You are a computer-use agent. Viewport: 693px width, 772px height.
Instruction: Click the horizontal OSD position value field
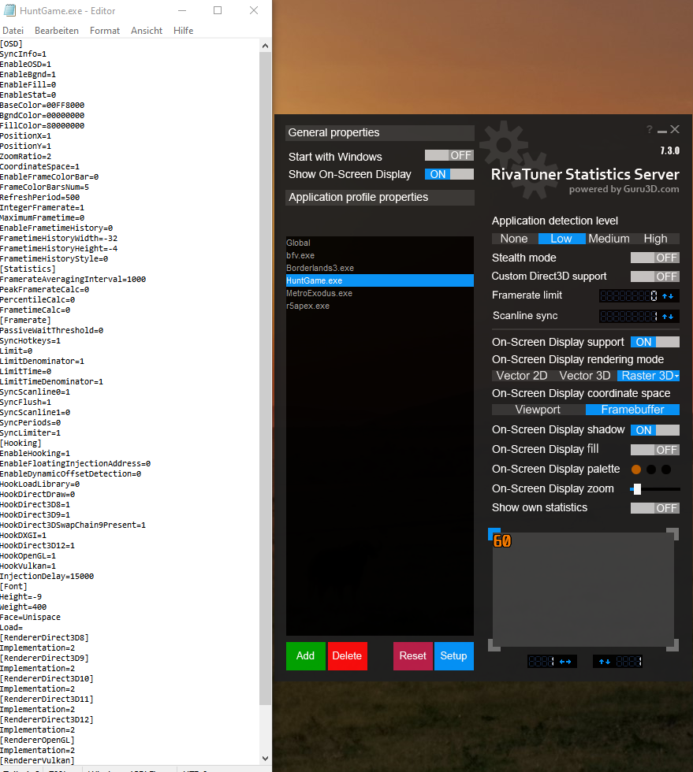541,662
